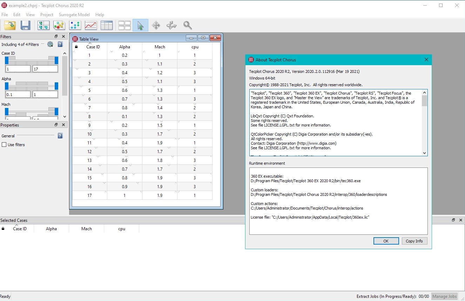The width and height of the screenshot is (465, 301).
Task: Click Mach value 1.4 in row 7
Action: (160, 108)
